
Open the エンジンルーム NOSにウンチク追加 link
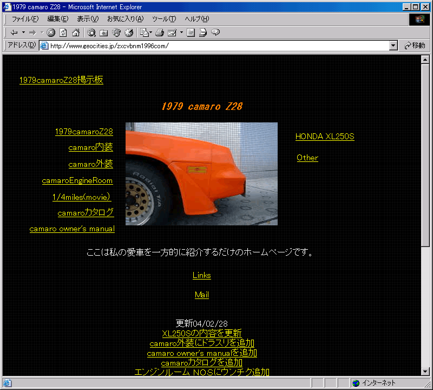(x=202, y=372)
